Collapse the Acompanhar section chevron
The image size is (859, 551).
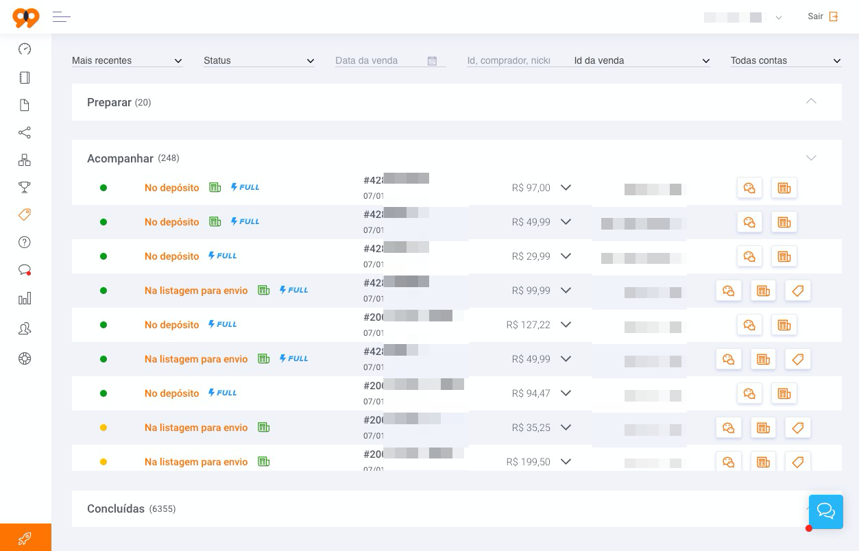[x=811, y=158]
